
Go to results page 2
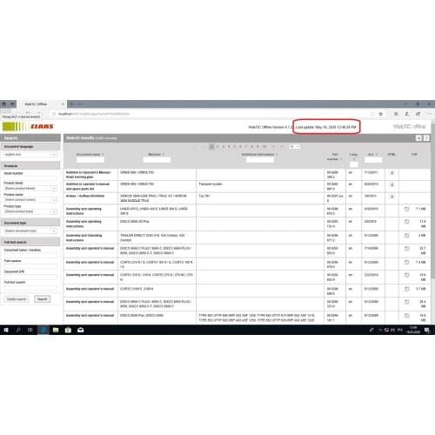tap(217, 147)
